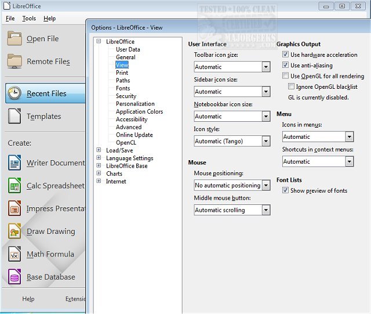Click the Open File folder icon
Screen dimensions: 371x314
coord(14,38)
